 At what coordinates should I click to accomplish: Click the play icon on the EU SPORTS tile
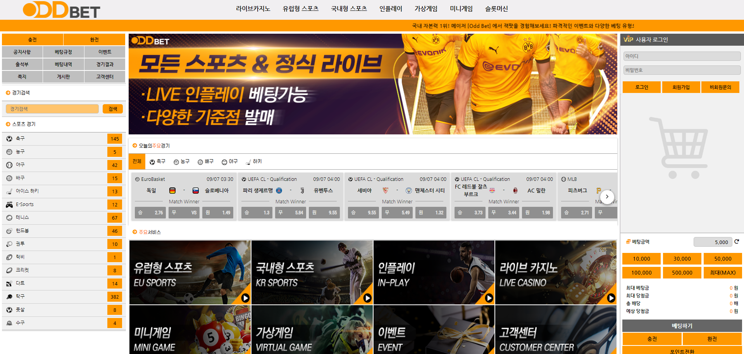point(245,298)
